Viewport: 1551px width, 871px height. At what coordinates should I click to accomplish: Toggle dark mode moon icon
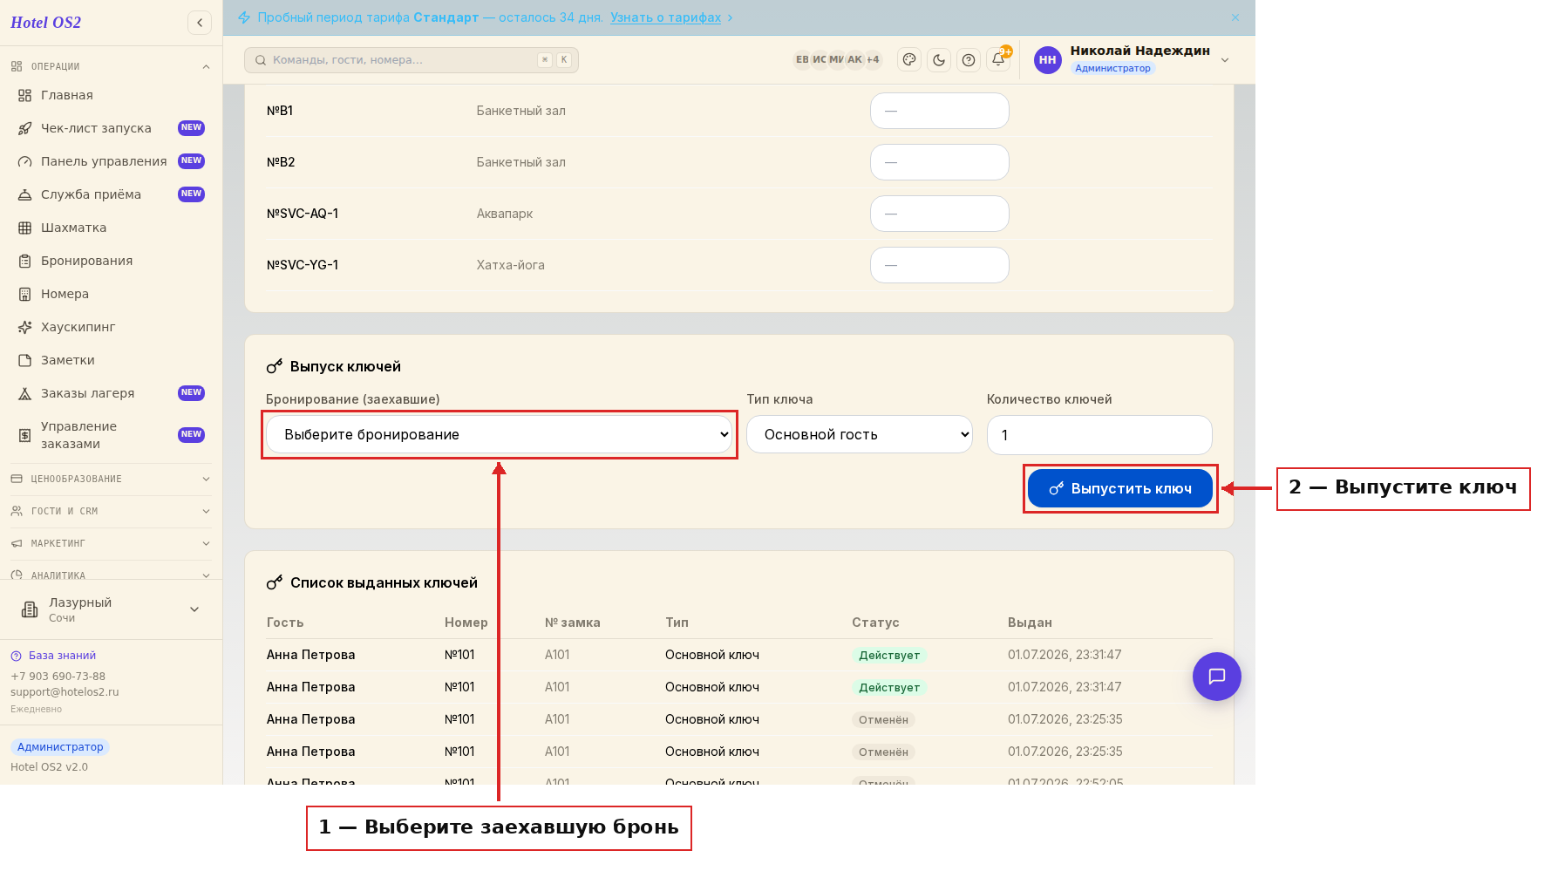click(x=939, y=60)
